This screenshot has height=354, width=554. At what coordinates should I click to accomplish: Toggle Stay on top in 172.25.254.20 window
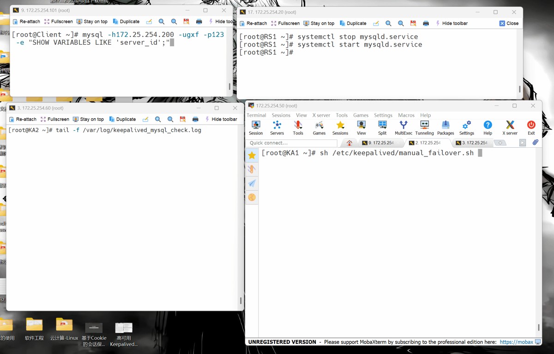tap(319, 23)
